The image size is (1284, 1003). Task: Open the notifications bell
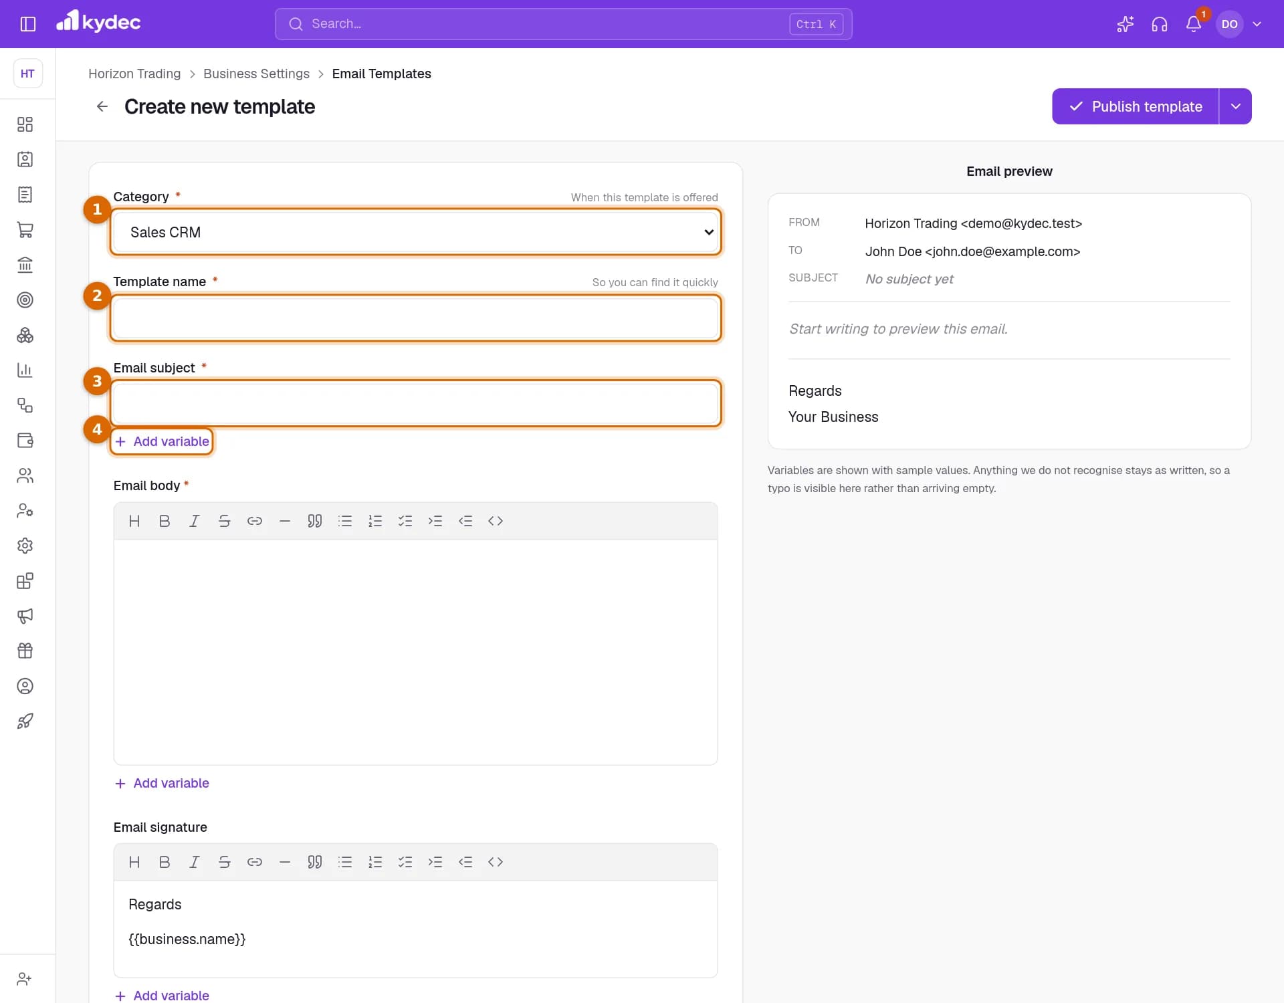click(x=1193, y=24)
